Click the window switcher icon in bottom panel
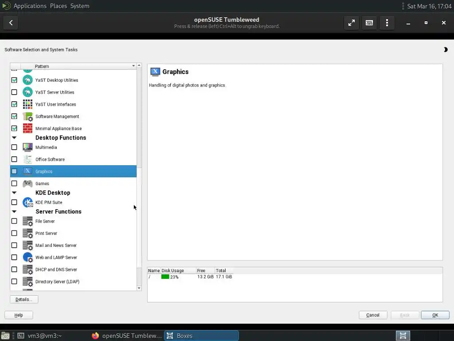The width and height of the screenshot is (454, 341). pos(403,336)
